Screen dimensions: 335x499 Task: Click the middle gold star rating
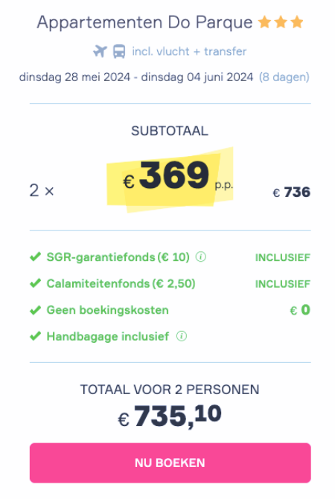point(281,22)
